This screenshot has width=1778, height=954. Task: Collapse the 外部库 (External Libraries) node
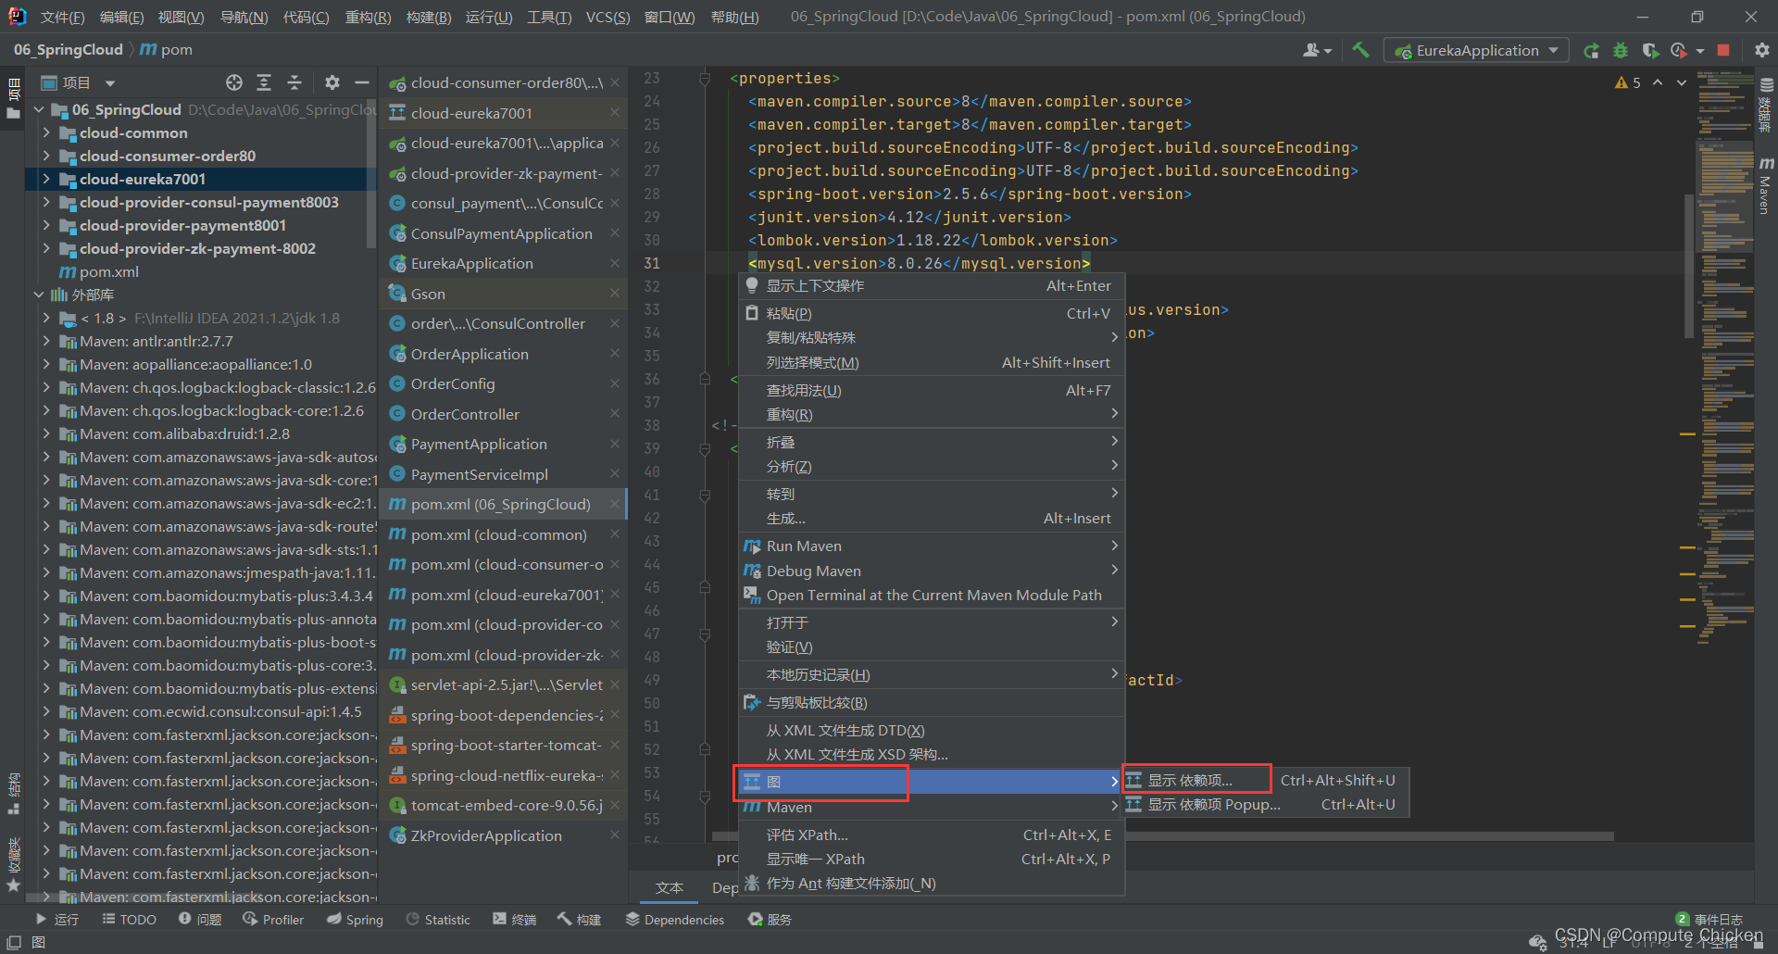(x=39, y=295)
